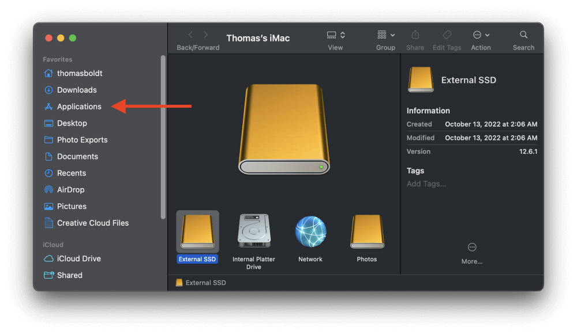
Task: Click the Downloads sidebar icon
Action: (48, 90)
